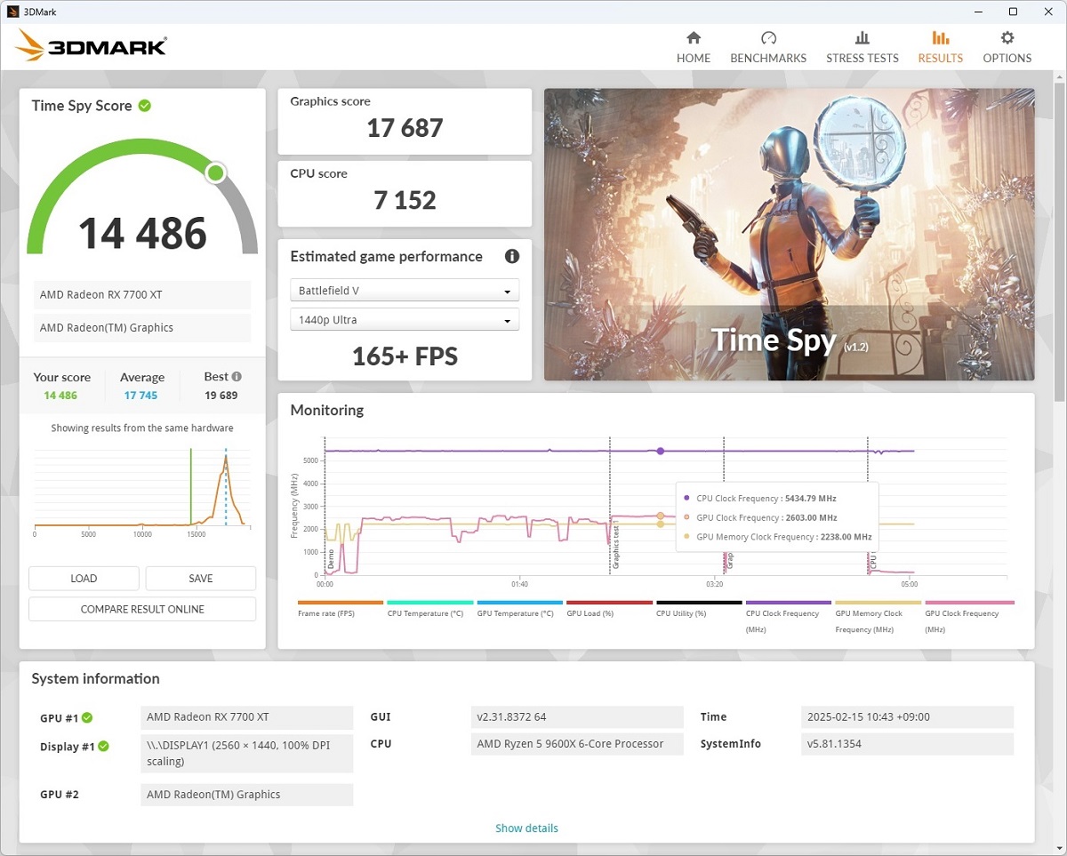The width and height of the screenshot is (1067, 856).
Task: Open the HOME tab house icon
Action: point(694,38)
